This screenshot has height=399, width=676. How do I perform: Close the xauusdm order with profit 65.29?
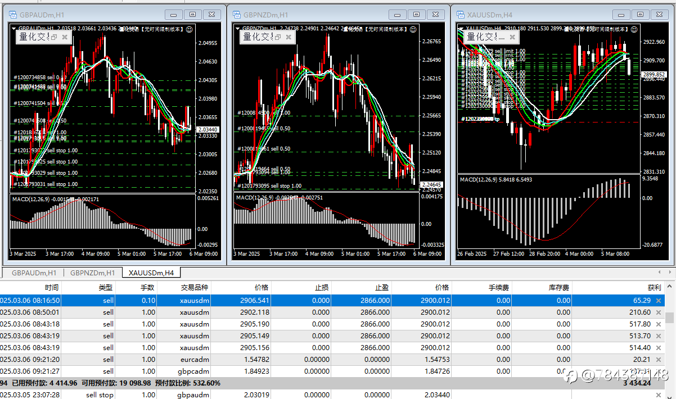pyautogui.click(x=659, y=301)
